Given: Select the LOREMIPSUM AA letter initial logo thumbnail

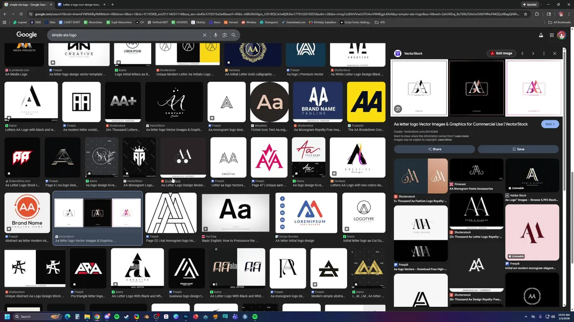Looking at the screenshot, I should point(306,213).
